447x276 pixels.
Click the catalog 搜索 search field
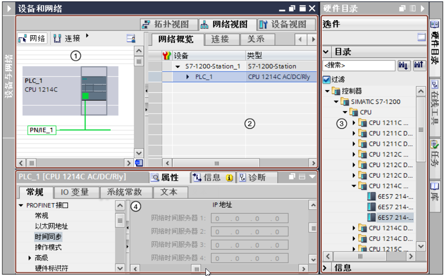[x=359, y=66]
